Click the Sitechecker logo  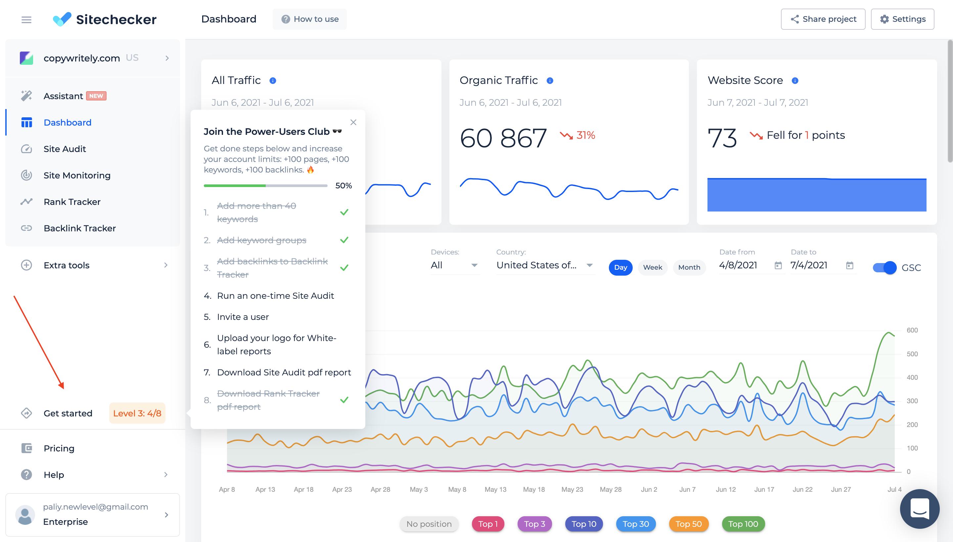[x=105, y=19]
